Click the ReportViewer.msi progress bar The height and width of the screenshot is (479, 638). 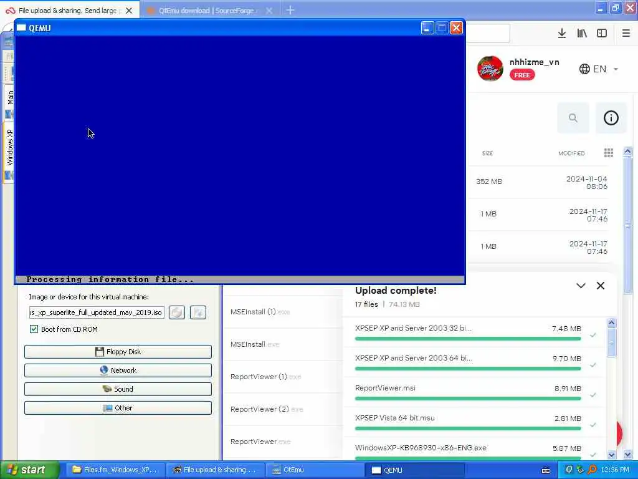tap(468, 399)
